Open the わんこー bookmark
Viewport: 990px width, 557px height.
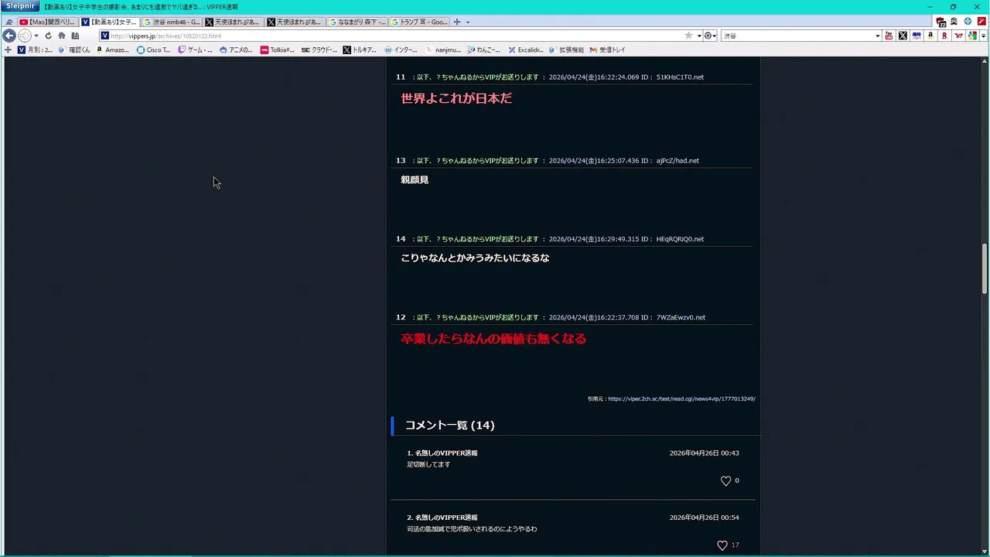[x=483, y=50]
